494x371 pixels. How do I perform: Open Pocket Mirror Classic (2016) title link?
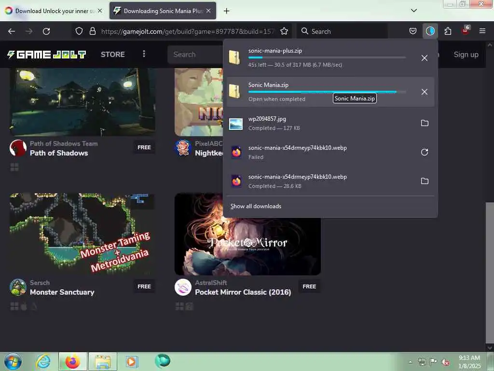[x=243, y=292]
